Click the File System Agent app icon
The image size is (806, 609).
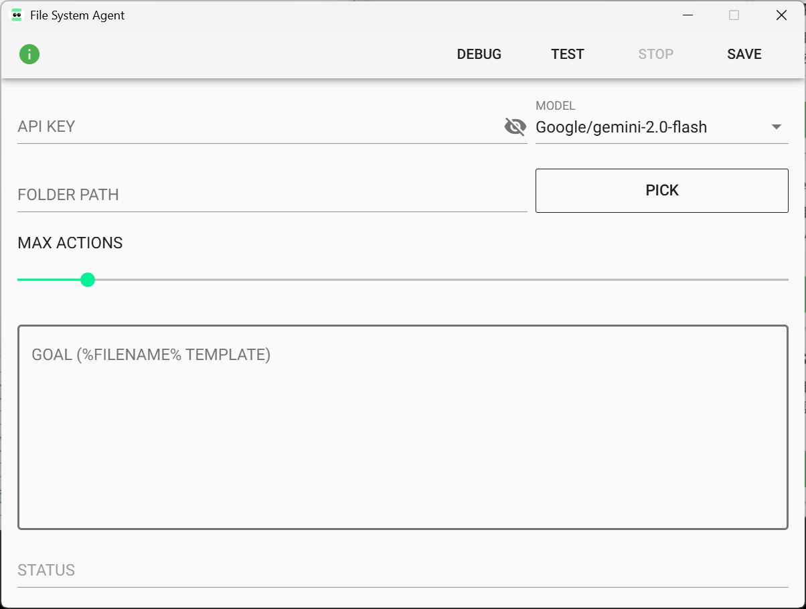click(x=17, y=15)
